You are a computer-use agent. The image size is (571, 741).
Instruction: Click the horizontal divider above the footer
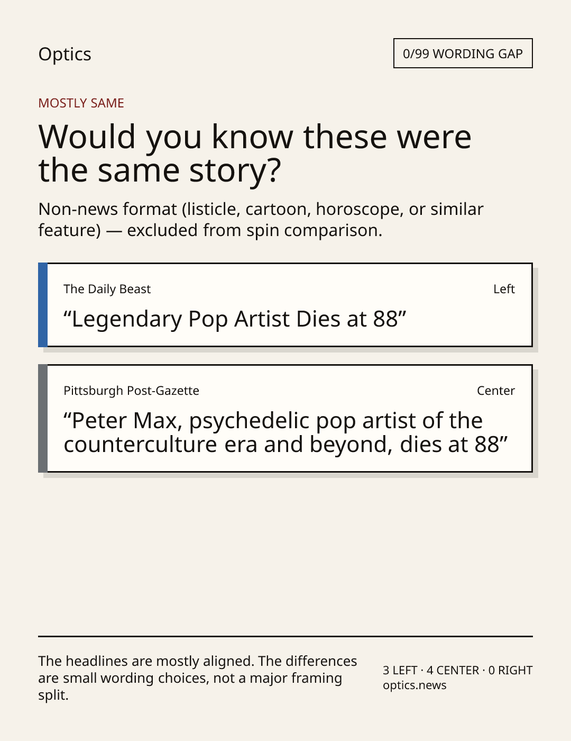285,636
